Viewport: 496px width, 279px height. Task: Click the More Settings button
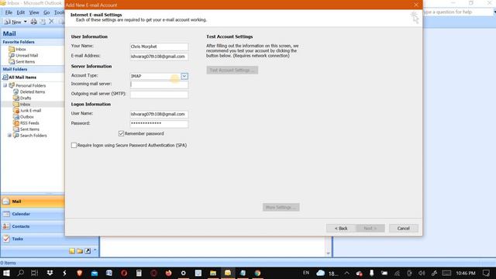pyautogui.click(x=281, y=207)
